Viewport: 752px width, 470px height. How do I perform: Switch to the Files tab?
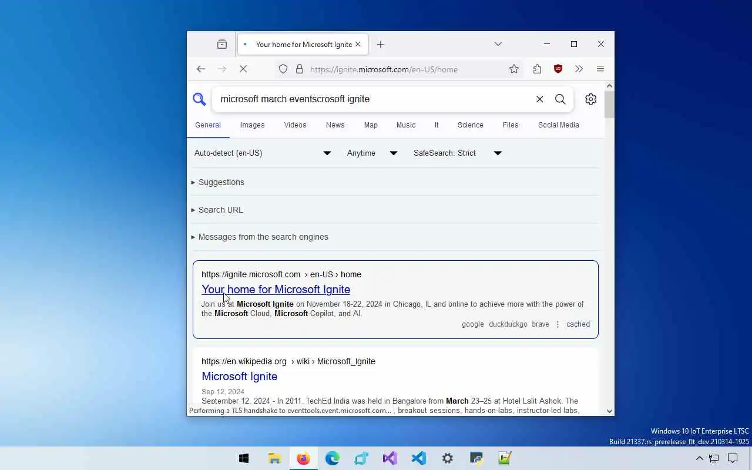tap(511, 125)
